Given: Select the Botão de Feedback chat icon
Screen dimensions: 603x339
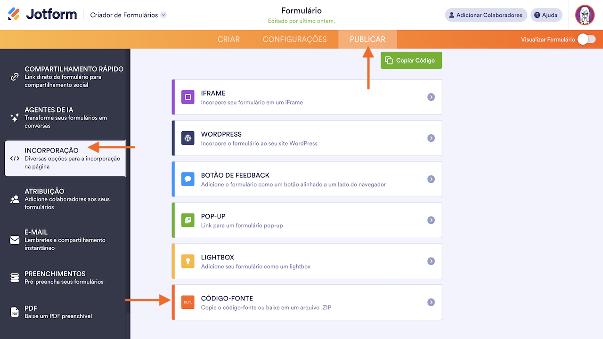Looking at the screenshot, I should (187, 179).
